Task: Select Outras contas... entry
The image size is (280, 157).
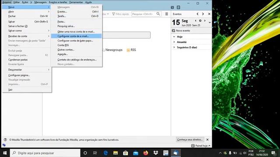Action: click(x=77, y=50)
